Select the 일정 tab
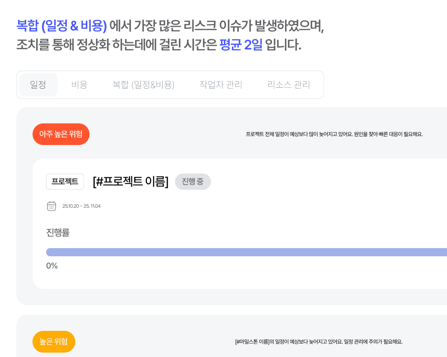Screen dimensions: 447x357 tap(38, 85)
